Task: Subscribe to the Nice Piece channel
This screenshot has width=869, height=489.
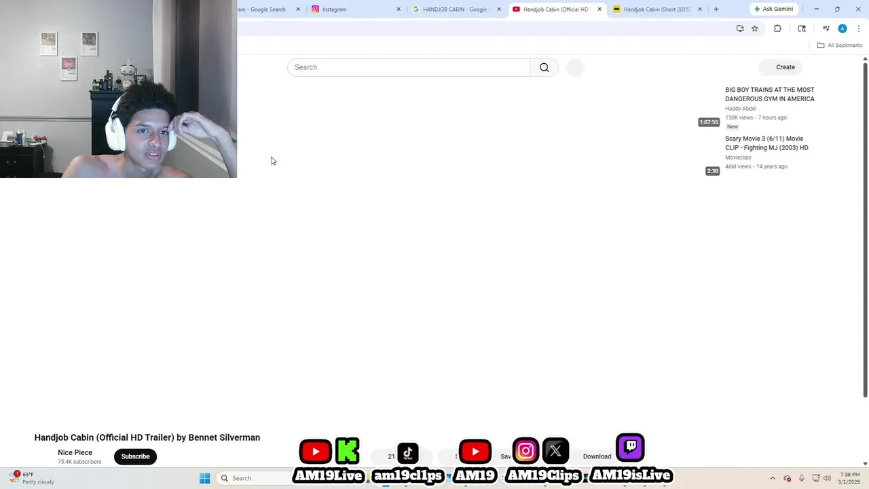Action: (135, 456)
